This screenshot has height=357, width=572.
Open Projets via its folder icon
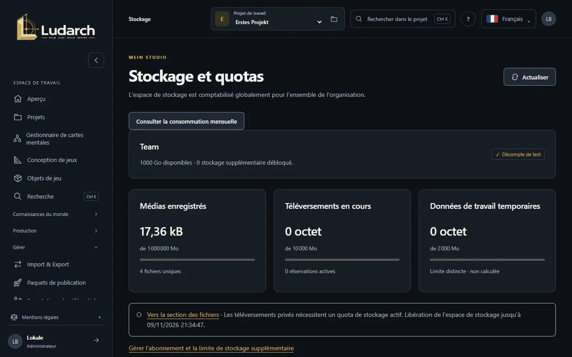[x=18, y=117]
